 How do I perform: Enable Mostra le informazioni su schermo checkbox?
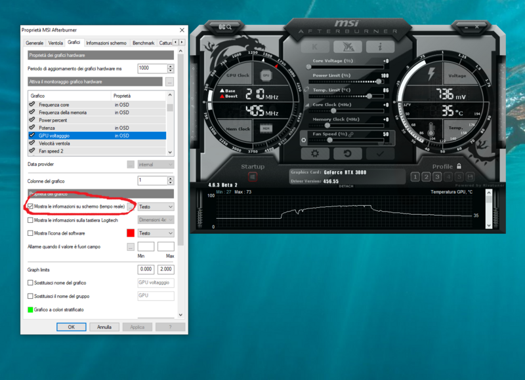(30, 206)
